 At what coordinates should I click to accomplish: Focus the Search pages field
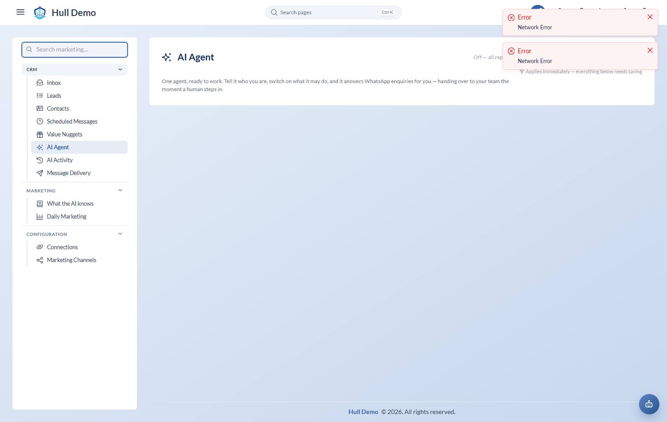[333, 12]
